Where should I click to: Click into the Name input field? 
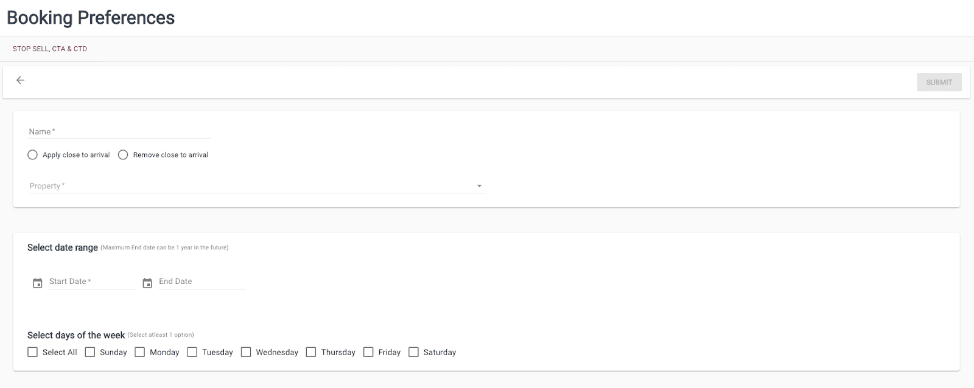click(119, 131)
